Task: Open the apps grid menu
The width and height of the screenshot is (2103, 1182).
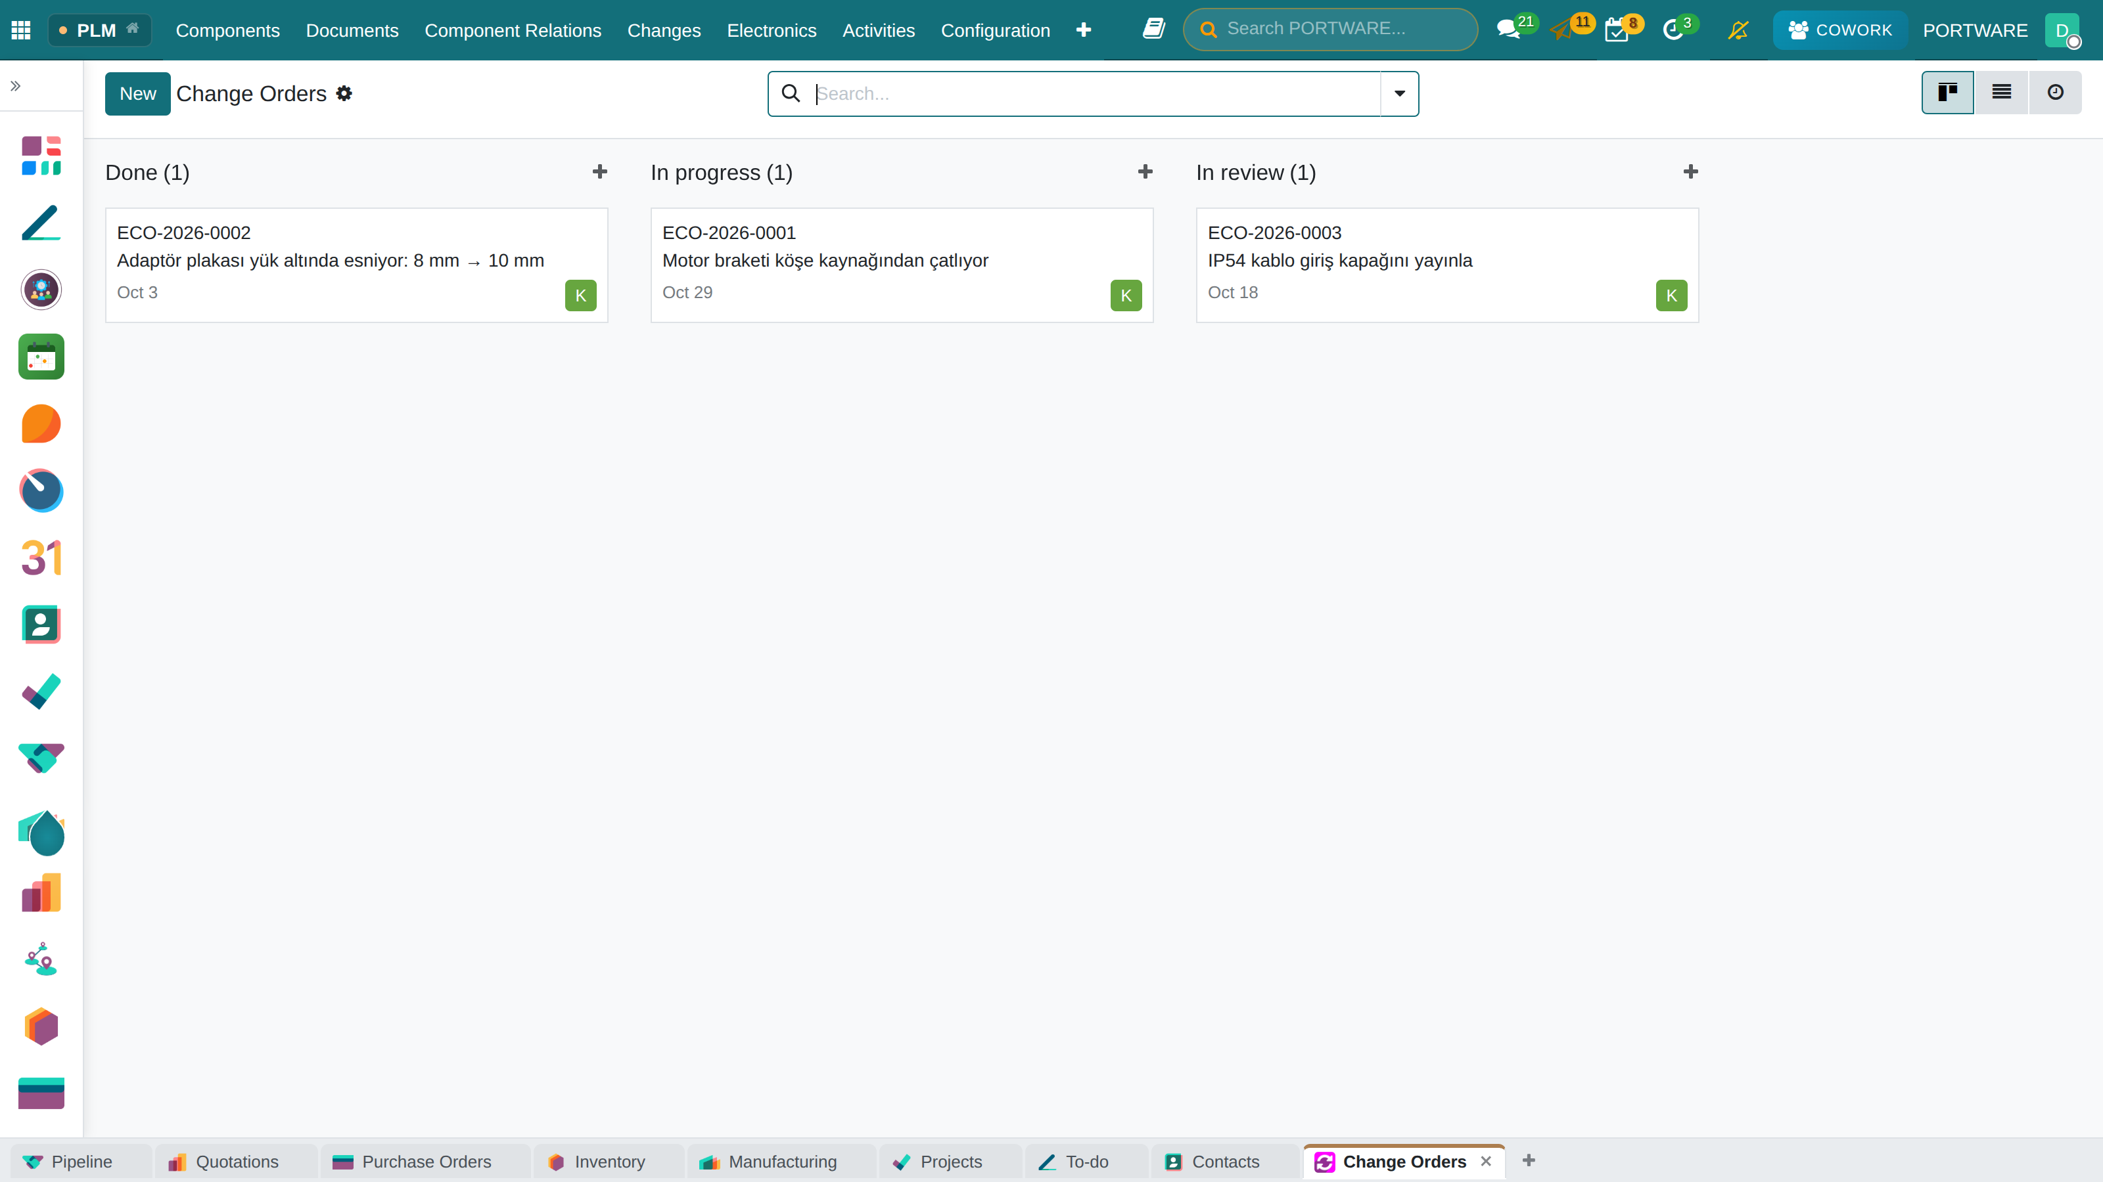Action: tap(21, 30)
